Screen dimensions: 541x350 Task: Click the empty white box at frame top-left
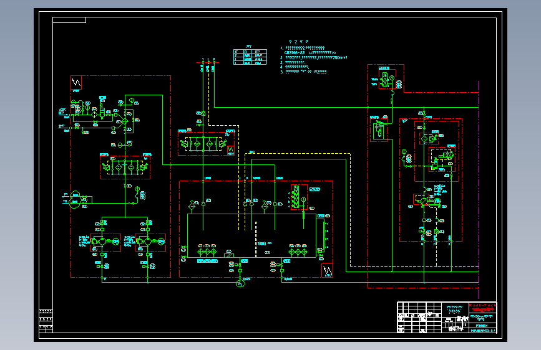(69, 20)
